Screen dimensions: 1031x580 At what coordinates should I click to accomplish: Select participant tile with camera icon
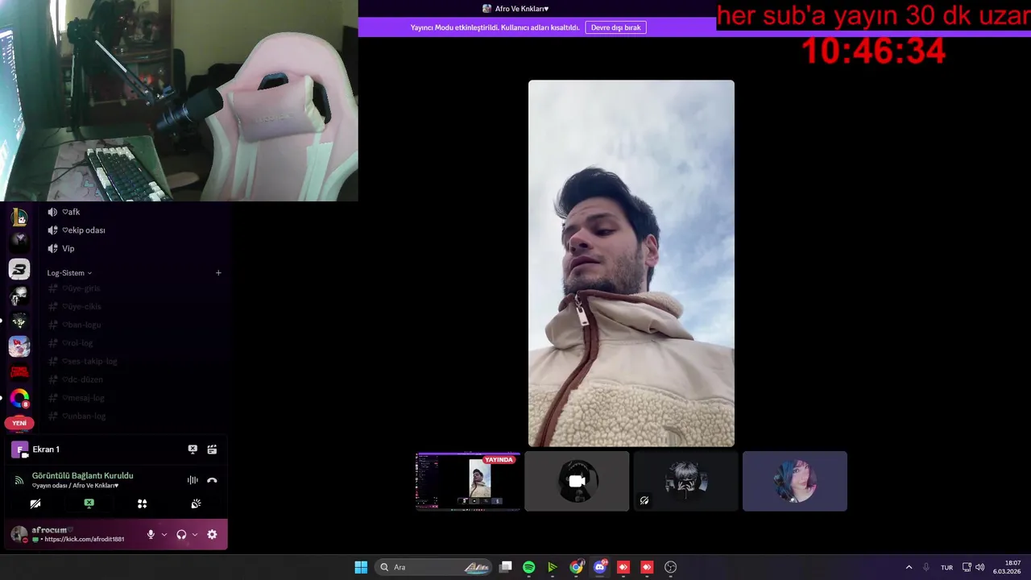pos(577,481)
